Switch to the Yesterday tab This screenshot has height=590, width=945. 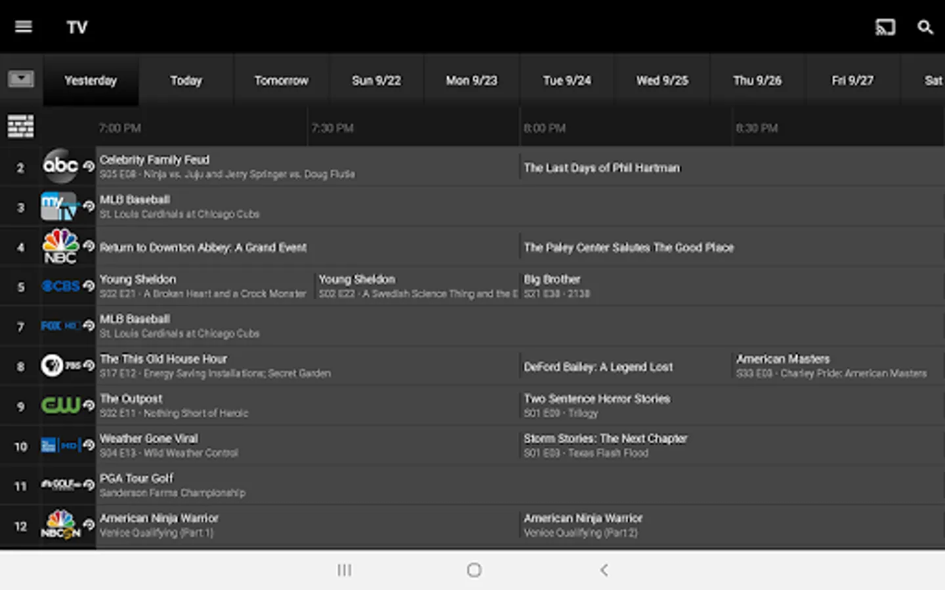tap(91, 80)
